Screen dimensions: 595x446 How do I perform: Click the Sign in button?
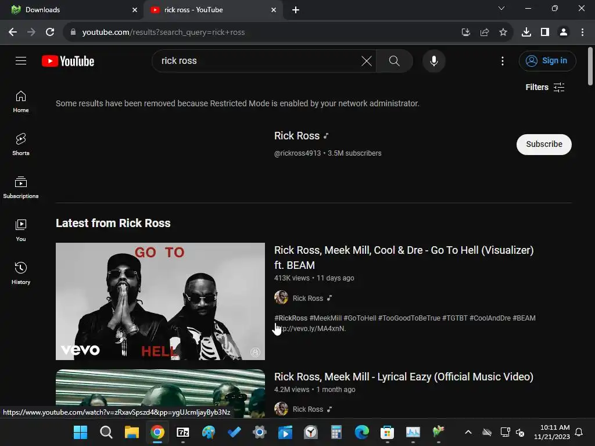coord(547,60)
